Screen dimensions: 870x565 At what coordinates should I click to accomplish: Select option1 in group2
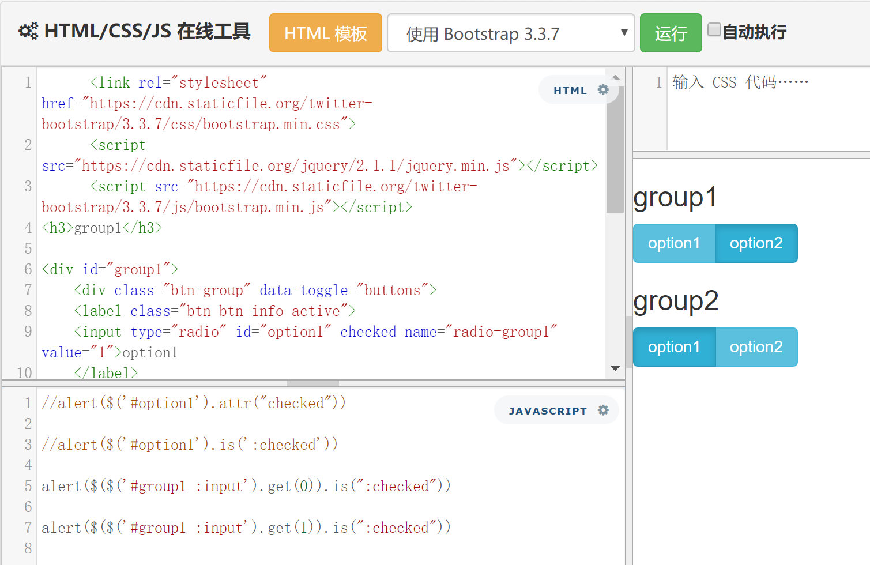pos(674,347)
